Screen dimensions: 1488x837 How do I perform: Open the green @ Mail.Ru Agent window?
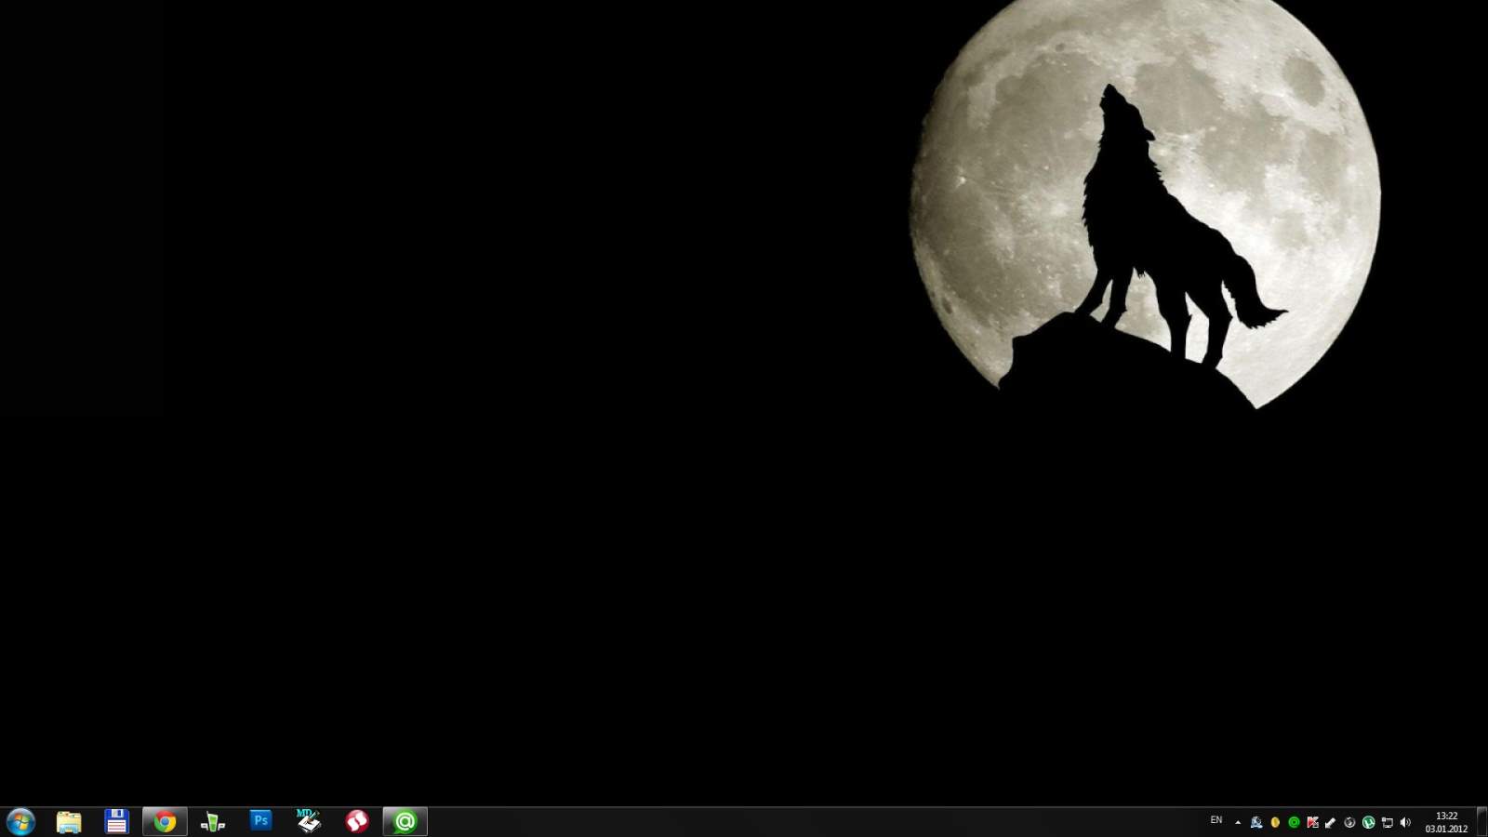pyautogui.click(x=405, y=821)
